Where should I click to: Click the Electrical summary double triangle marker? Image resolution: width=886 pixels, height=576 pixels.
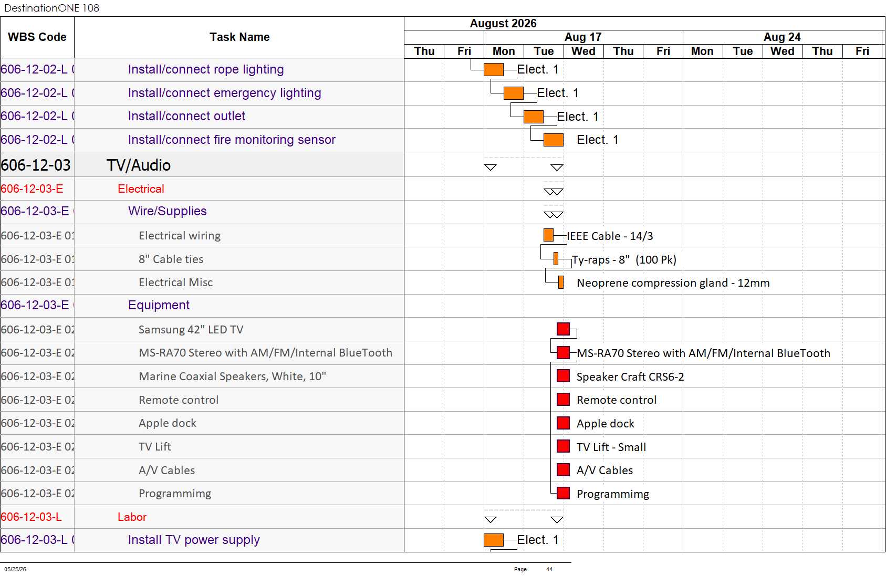[x=554, y=192]
